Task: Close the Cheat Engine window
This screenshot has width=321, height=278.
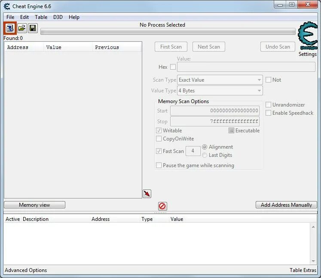Action: [308, 4]
